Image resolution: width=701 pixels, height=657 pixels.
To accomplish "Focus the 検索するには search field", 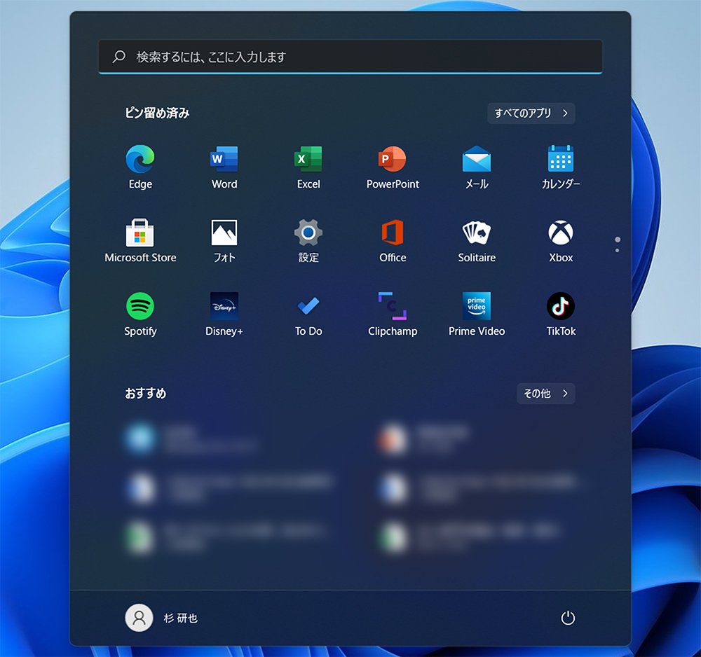I will (350, 57).
